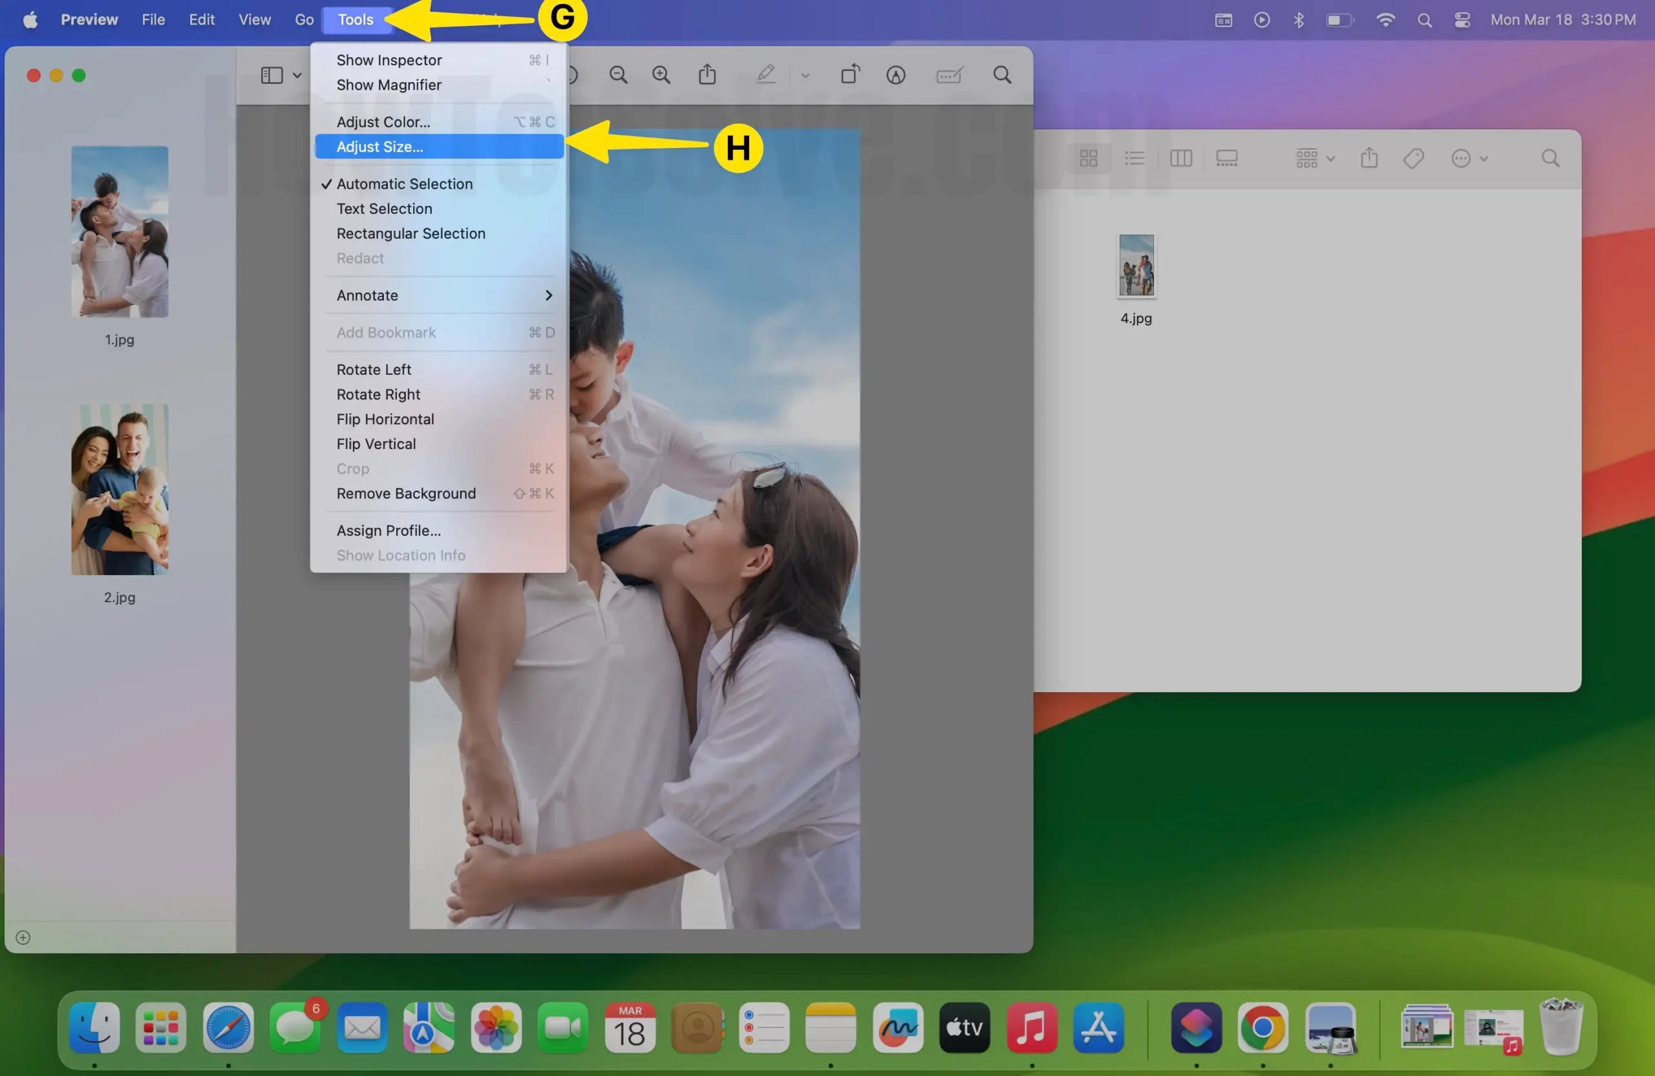Open the Tools menu in menu bar
This screenshot has height=1076, width=1655.
click(x=356, y=19)
